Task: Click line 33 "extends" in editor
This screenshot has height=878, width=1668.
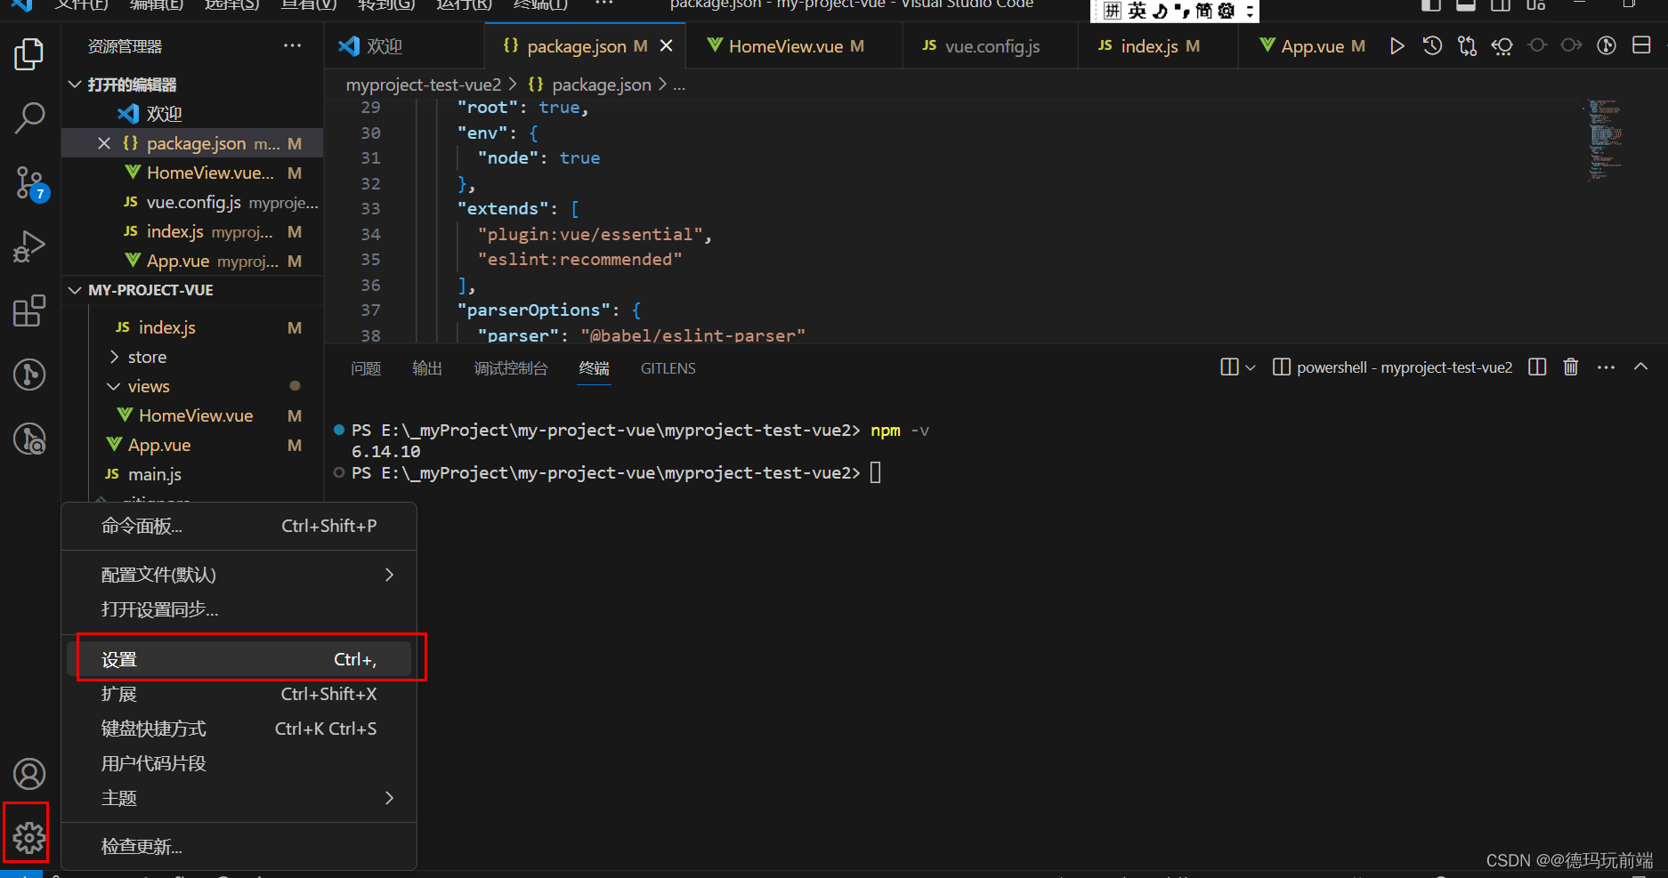Action: (x=503, y=208)
